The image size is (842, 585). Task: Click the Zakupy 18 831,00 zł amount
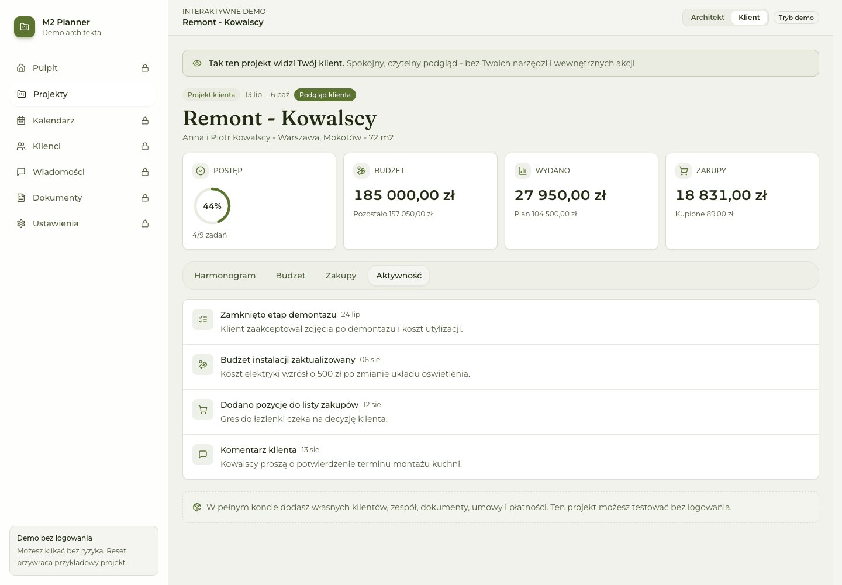tap(721, 195)
